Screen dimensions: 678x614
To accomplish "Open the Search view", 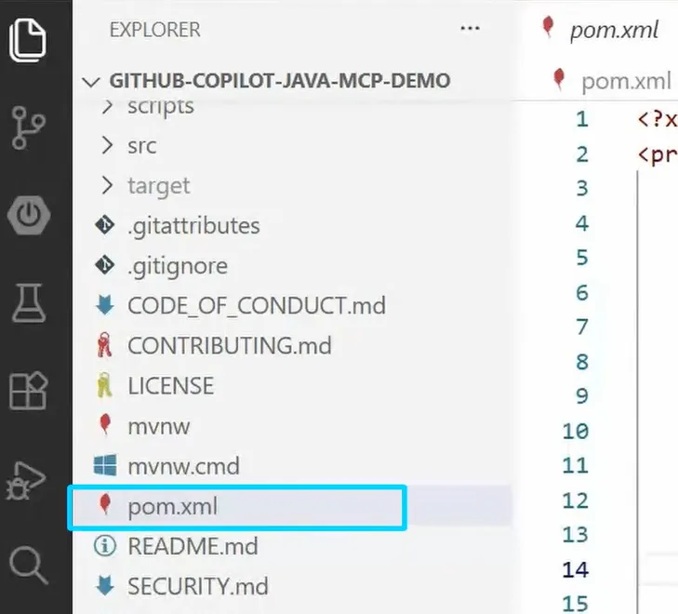I will [29, 566].
